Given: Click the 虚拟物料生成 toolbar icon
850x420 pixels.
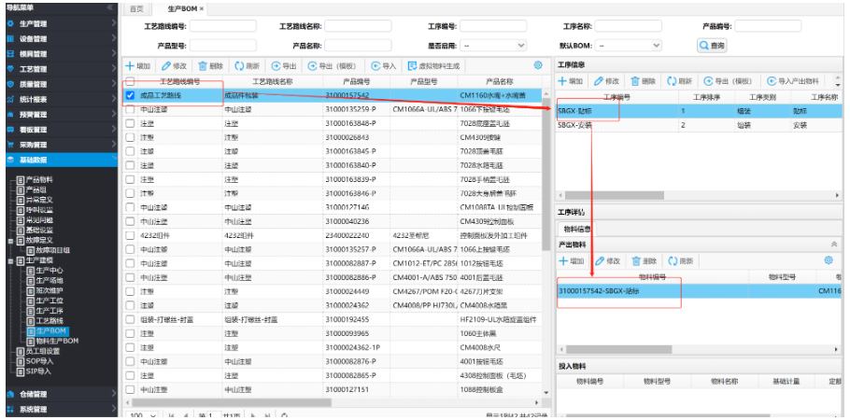Looking at the screenshot, I should click(412, 65).
